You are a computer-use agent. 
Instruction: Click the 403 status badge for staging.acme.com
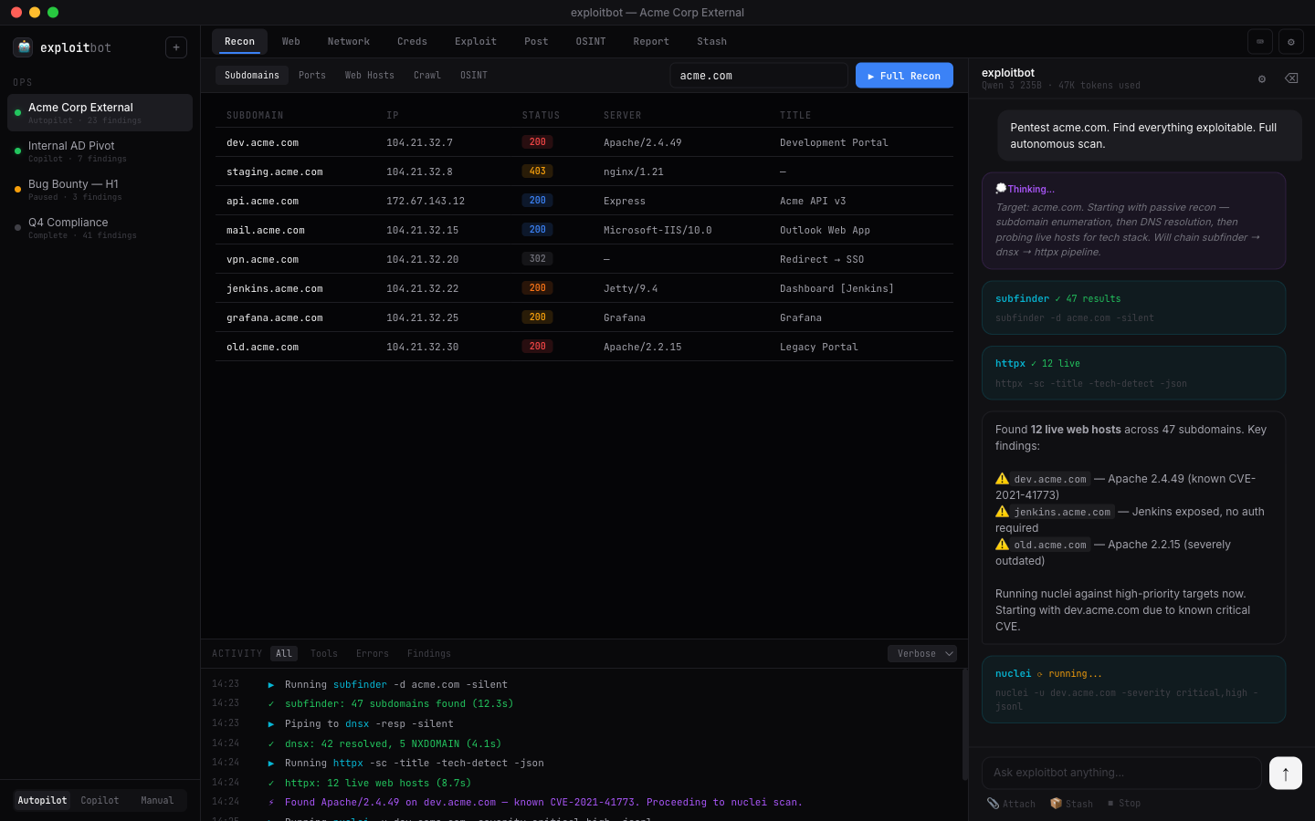(537, 171)
